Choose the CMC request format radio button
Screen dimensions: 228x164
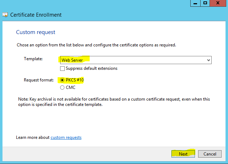(63, 87)
